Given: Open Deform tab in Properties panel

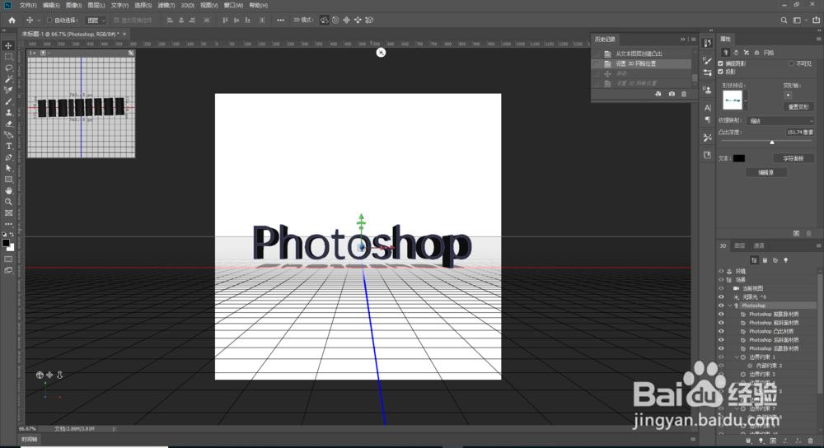Looking at the screenshot, I should click(736, 53).
